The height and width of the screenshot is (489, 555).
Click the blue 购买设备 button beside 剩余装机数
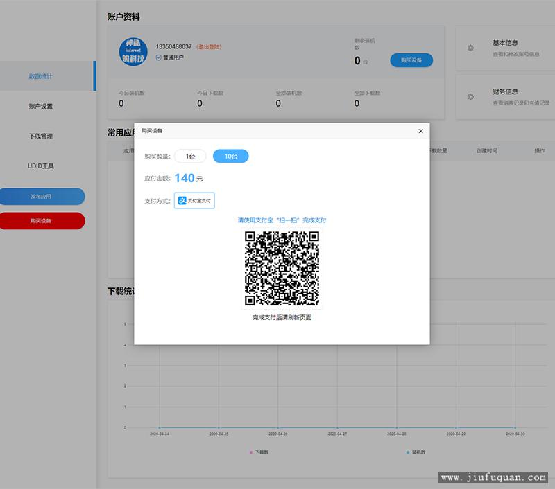[411, 60]
